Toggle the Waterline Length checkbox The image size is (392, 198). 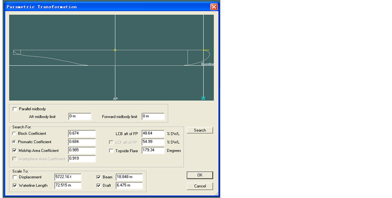click(15, 186)
